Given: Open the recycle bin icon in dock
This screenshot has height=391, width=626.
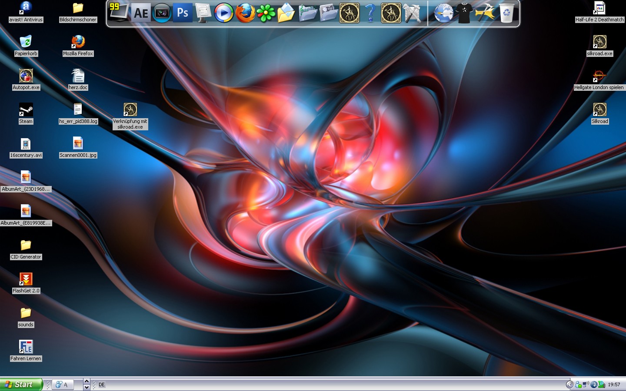Looking at the screenshot, I should tap(506, 13).
